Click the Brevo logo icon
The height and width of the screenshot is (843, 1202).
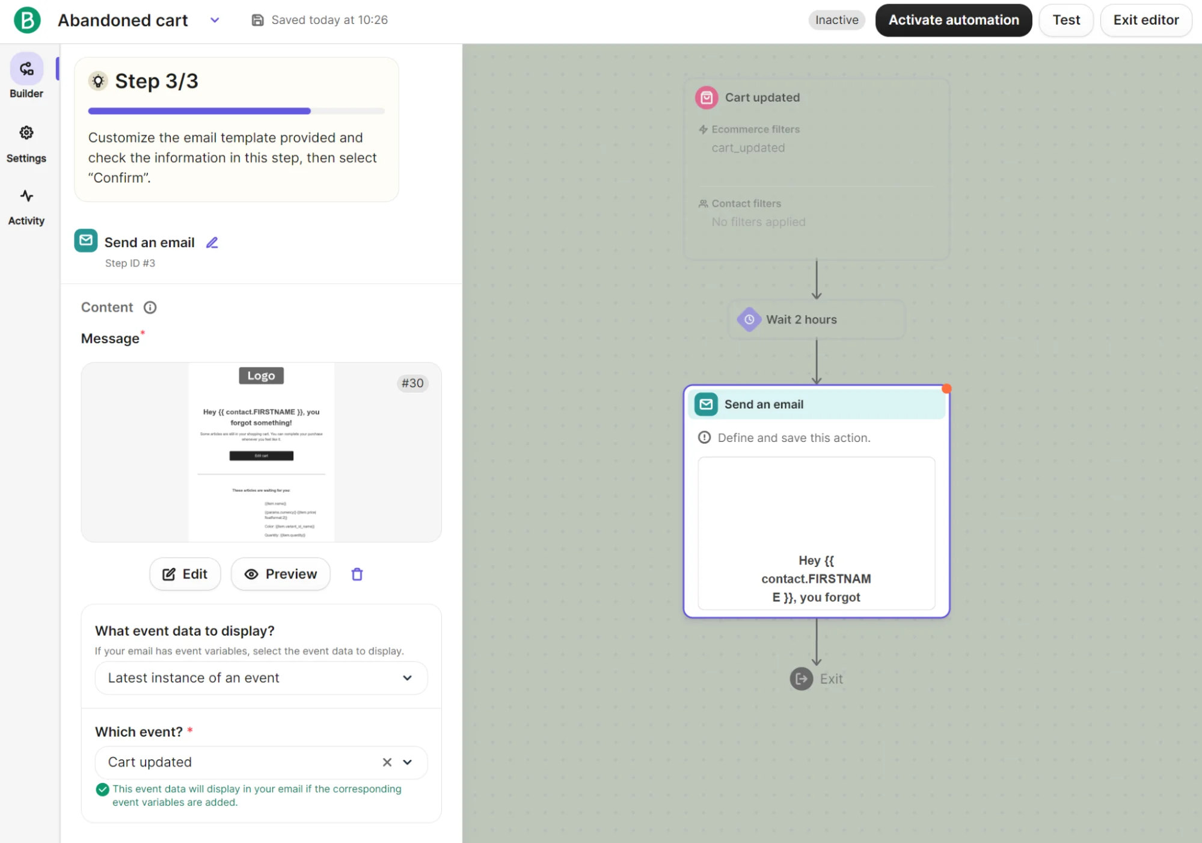[x=27, y=20]
